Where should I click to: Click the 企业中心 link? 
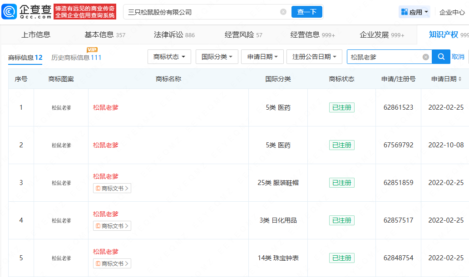[x=452, y=11]
